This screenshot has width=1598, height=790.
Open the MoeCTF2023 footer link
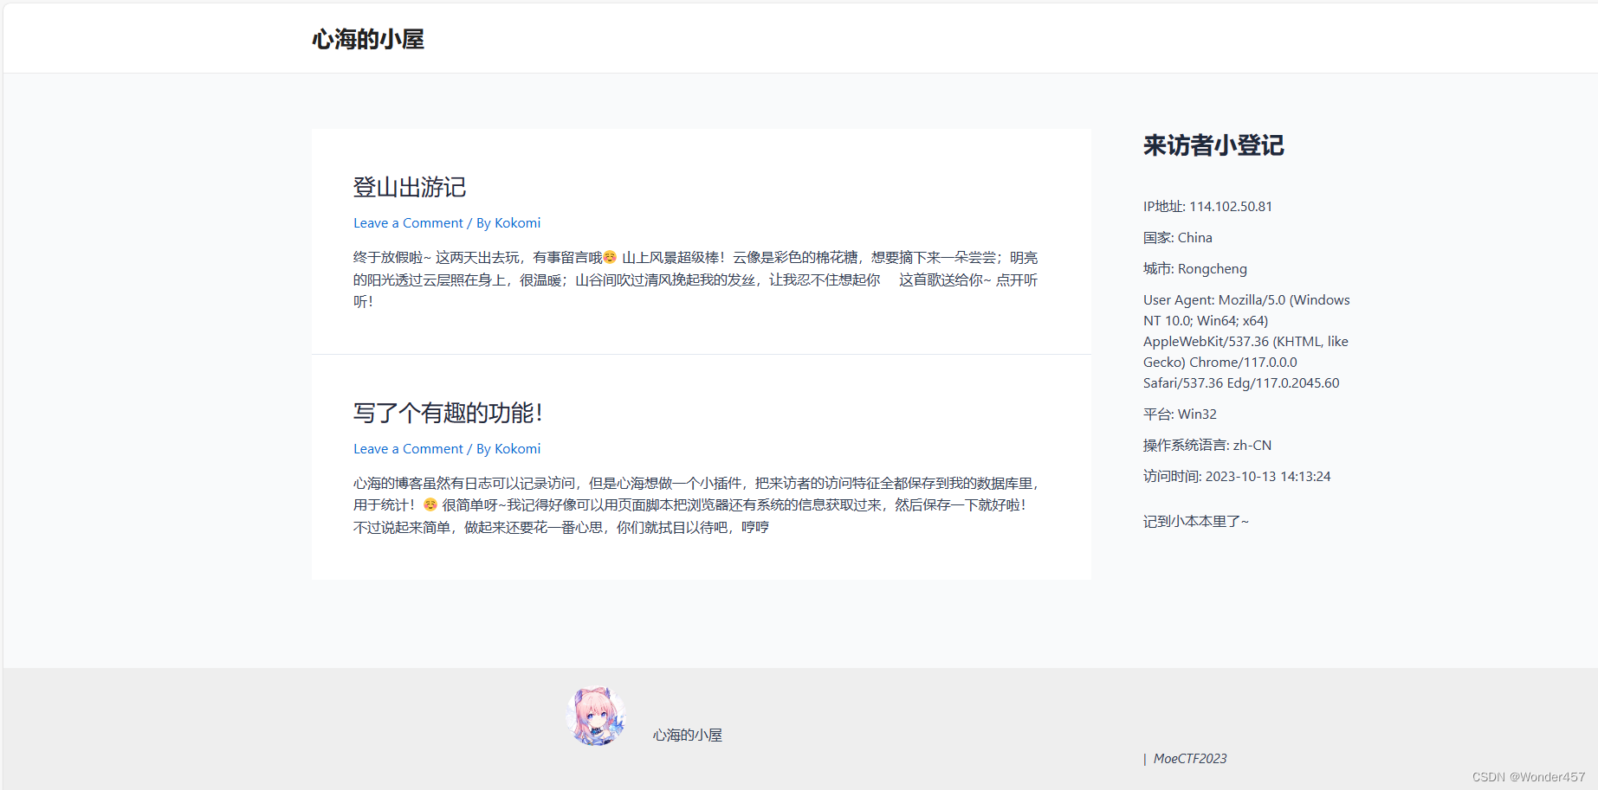pyautogui.click(x=1191, y=758)
